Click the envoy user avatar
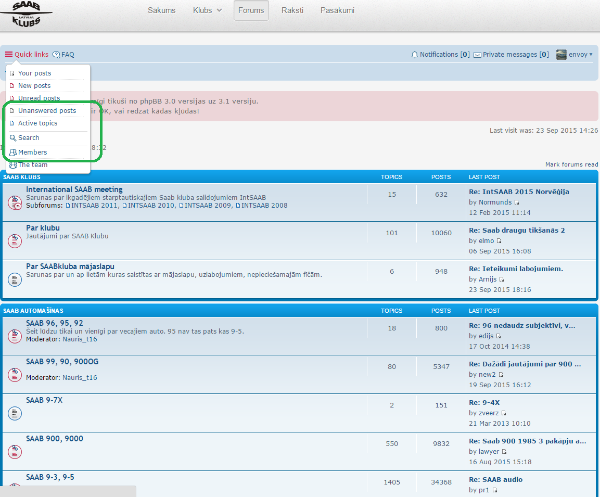600x497 pixels. click(x=561, y=55)
